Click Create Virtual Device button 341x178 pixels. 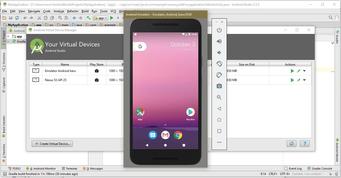(x=52, y=144)
